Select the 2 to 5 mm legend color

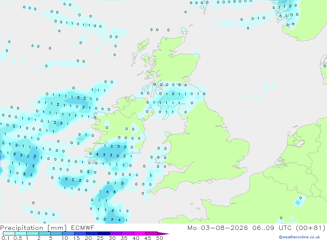(44, 233)
